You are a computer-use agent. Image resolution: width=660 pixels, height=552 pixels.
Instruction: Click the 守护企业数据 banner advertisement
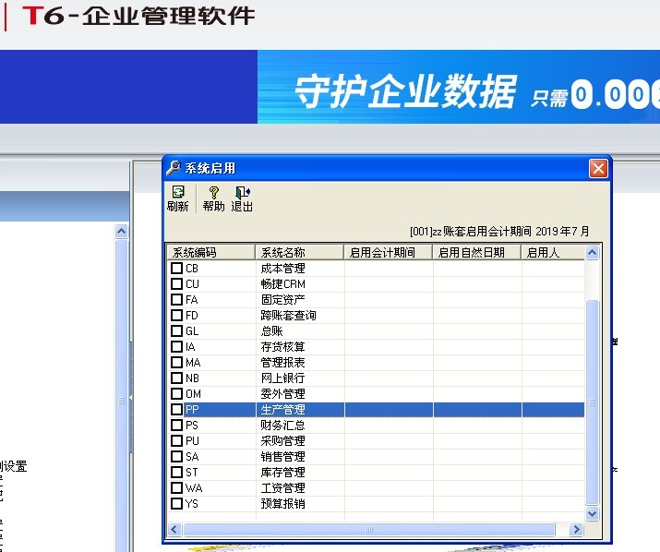point(459,87)
